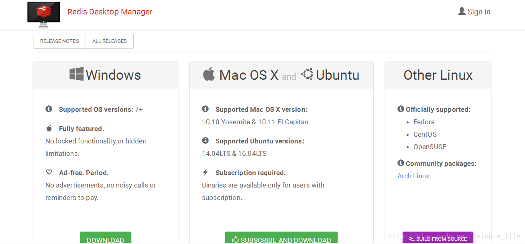The image size is (525, 244).
Task: Click the lightning bolt icon beside Subscription required
Action: click(x=206, y=172)
